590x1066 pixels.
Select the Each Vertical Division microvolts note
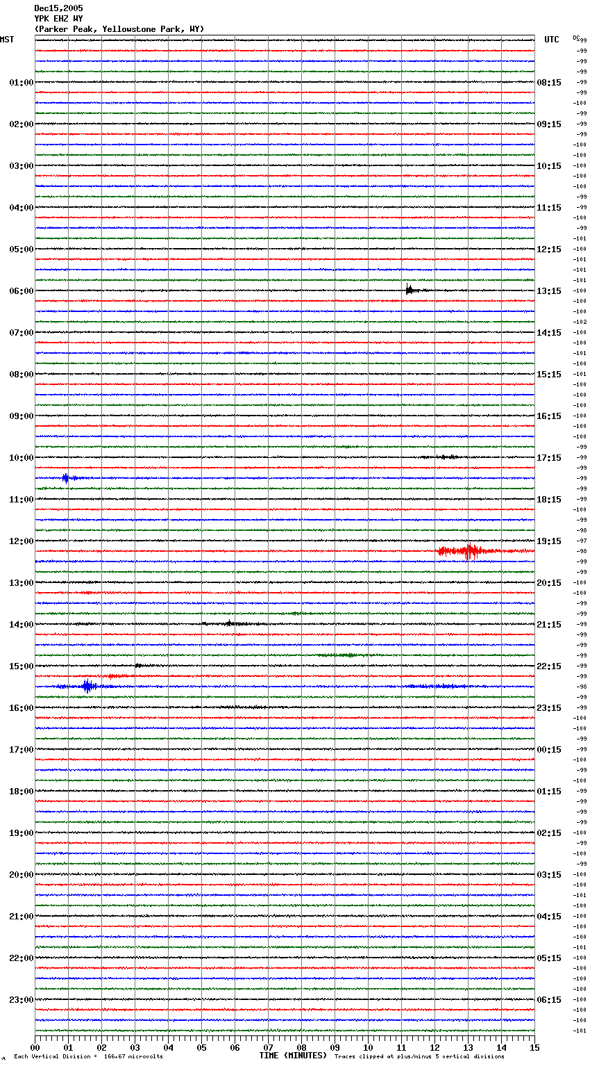pos(88,1056)
